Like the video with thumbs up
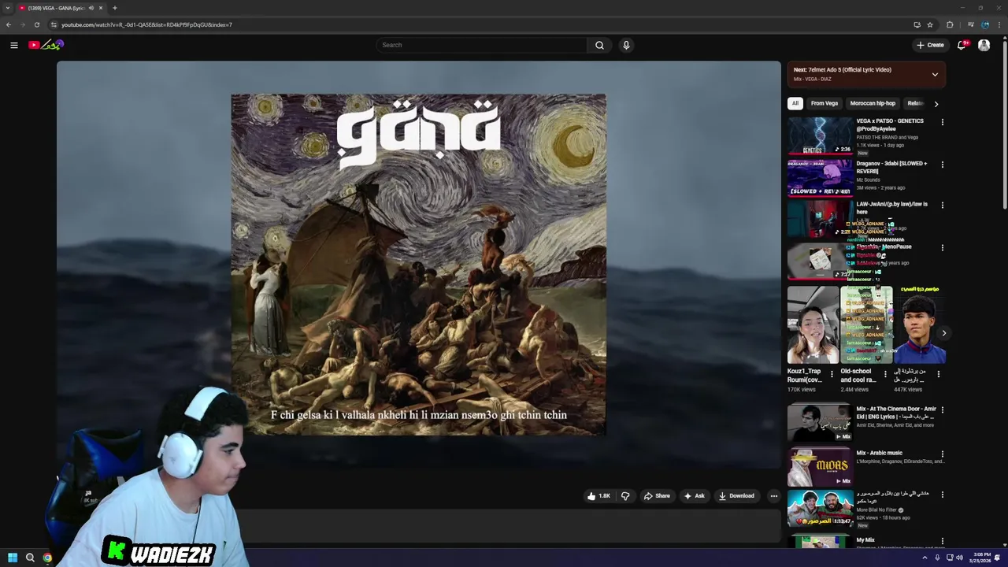Screen dimensions: 1008x567 click(x=598, y=496)
